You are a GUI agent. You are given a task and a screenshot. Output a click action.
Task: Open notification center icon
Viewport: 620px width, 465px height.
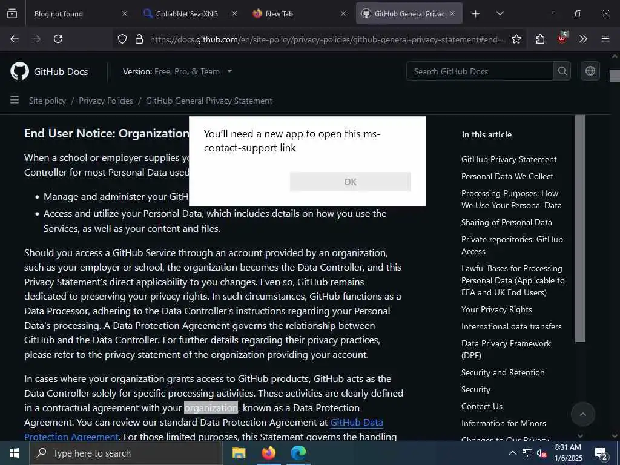[x=601, y=453]
